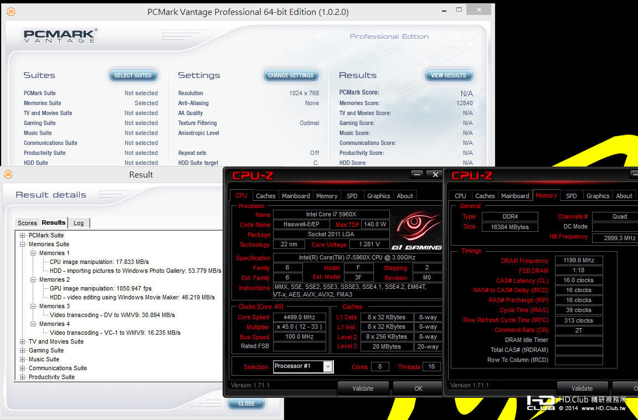Image resolution: width=638 pixels, height=420 pixels.
Task: Collapse the Memories 3 node
Action: tap(33, 306)
